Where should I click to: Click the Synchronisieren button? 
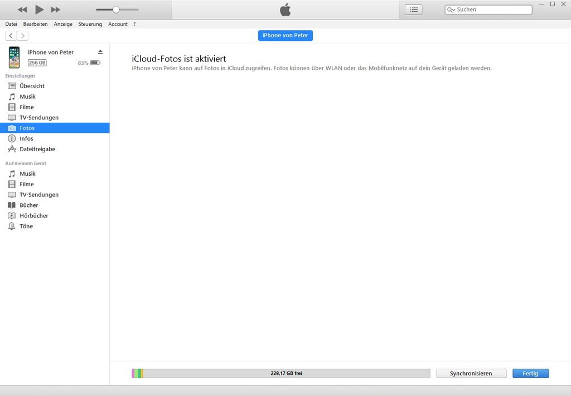[471, 374]
